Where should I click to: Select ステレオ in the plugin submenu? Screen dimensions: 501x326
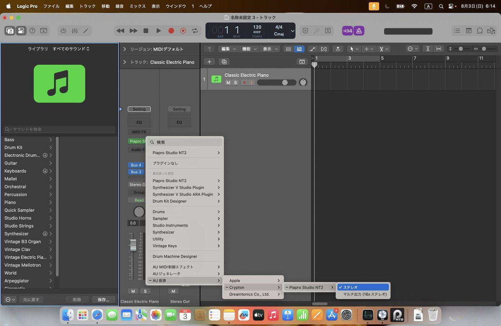coord(363,287)
